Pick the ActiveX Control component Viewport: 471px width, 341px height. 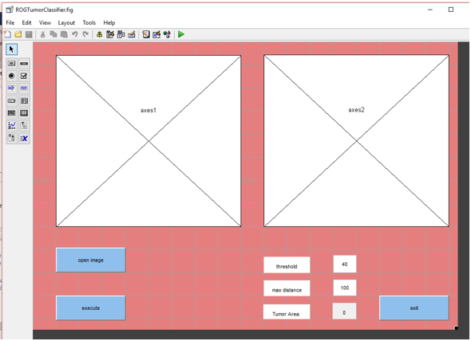[24, 139]
